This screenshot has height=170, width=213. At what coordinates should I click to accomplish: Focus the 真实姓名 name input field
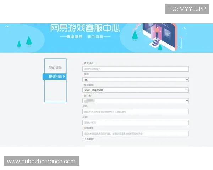pyautogui.click(x=136, y=69)
